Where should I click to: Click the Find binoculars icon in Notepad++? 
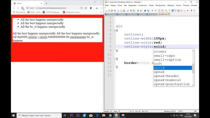tap(145, 10)
